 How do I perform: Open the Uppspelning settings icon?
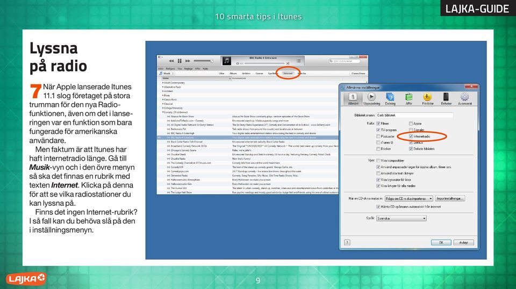[x=371, y=98]
